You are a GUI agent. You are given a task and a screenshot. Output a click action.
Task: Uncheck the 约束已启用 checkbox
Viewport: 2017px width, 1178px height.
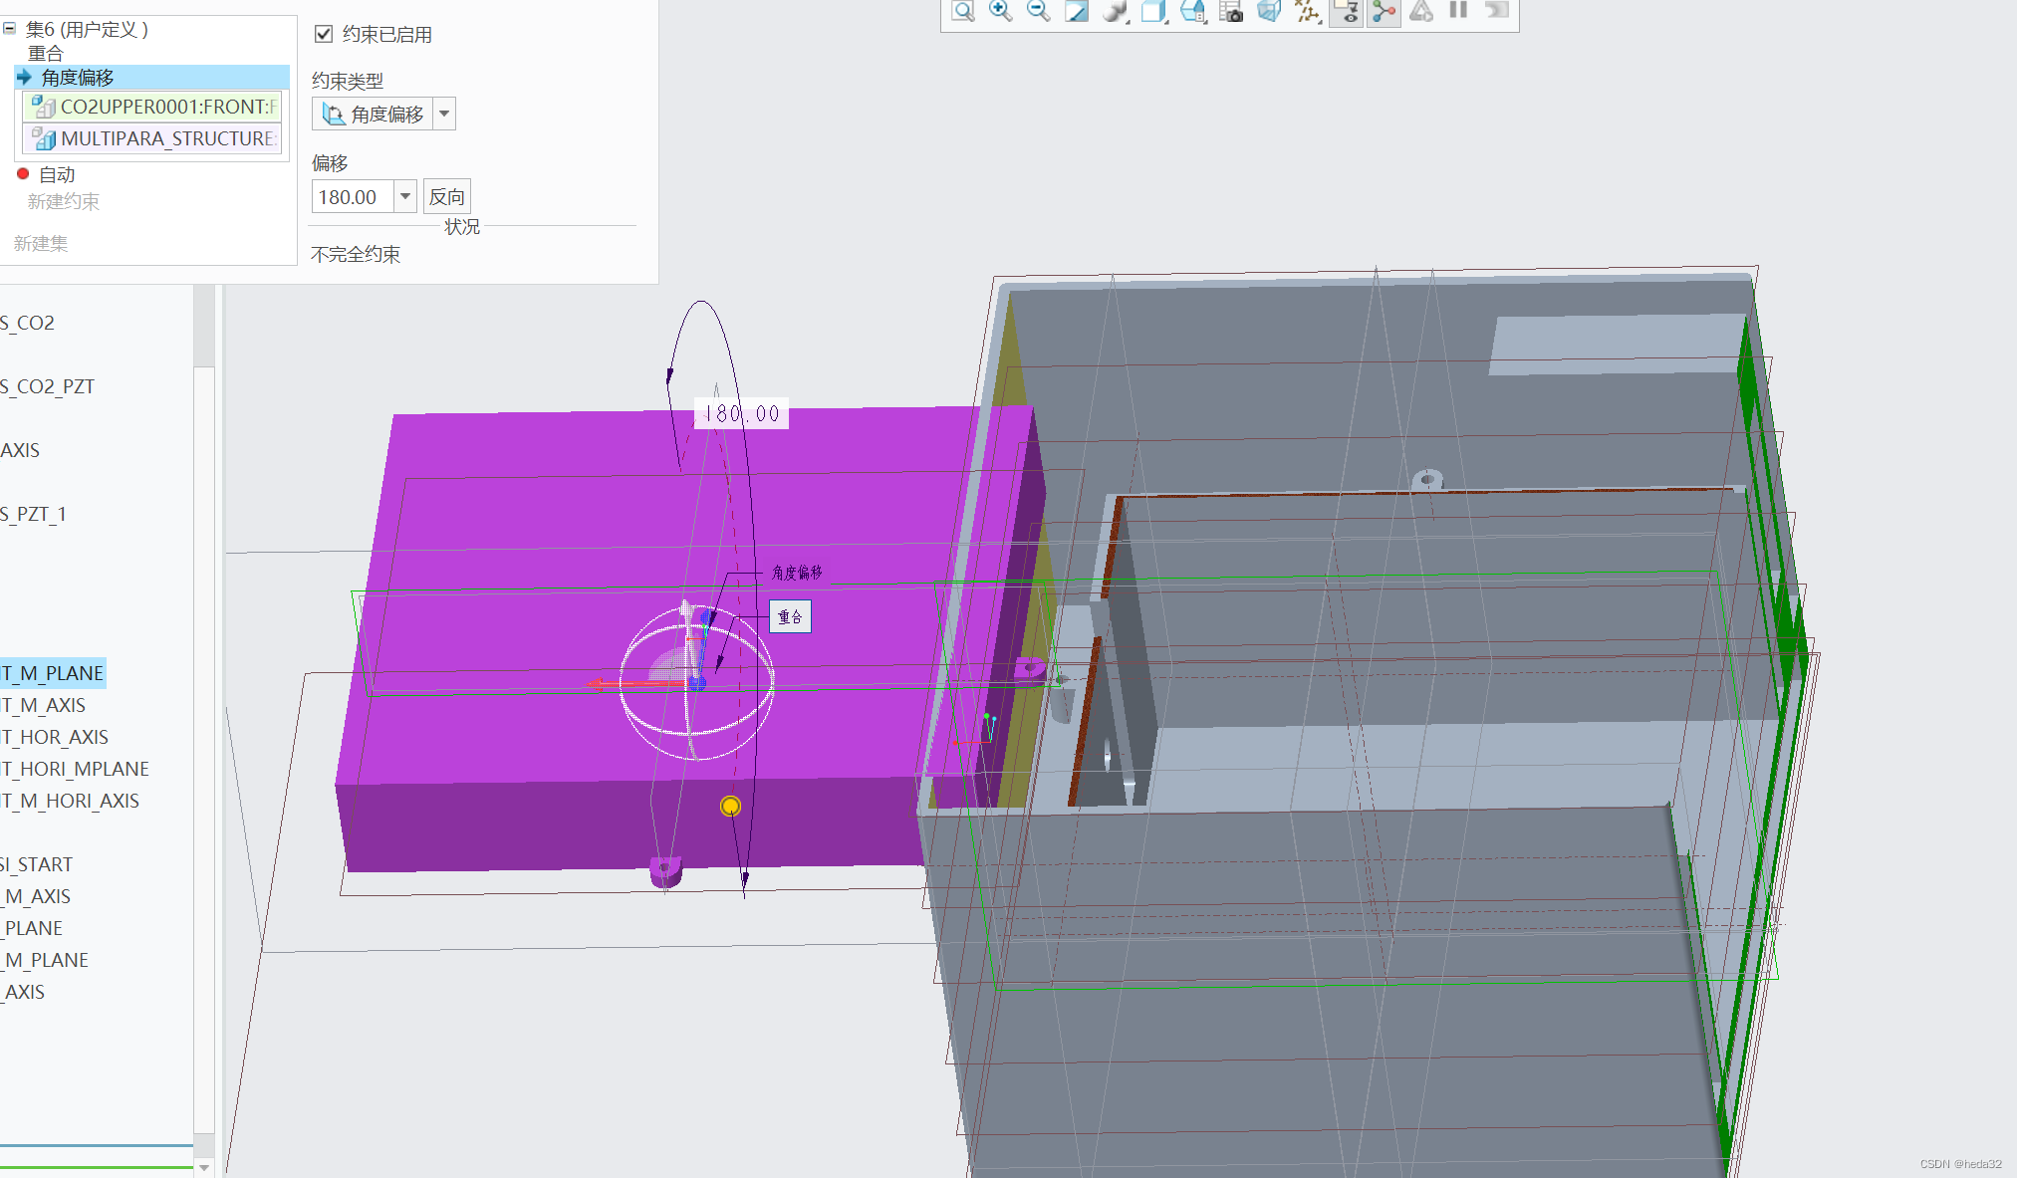click(324, 34)
